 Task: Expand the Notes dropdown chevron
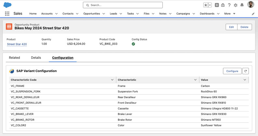170,14
